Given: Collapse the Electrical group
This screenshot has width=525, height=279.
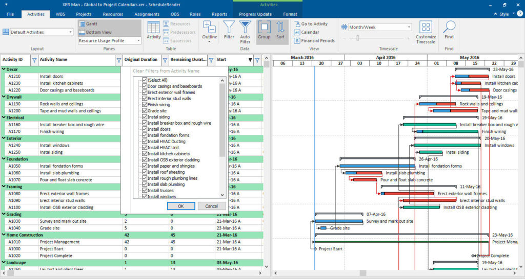Looking at the screenshot, I should (4, 118).
